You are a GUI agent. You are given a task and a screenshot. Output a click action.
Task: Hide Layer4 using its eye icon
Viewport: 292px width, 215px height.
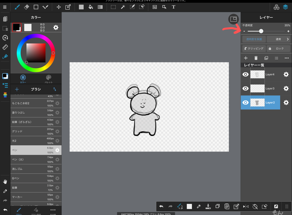coord(246,74)
